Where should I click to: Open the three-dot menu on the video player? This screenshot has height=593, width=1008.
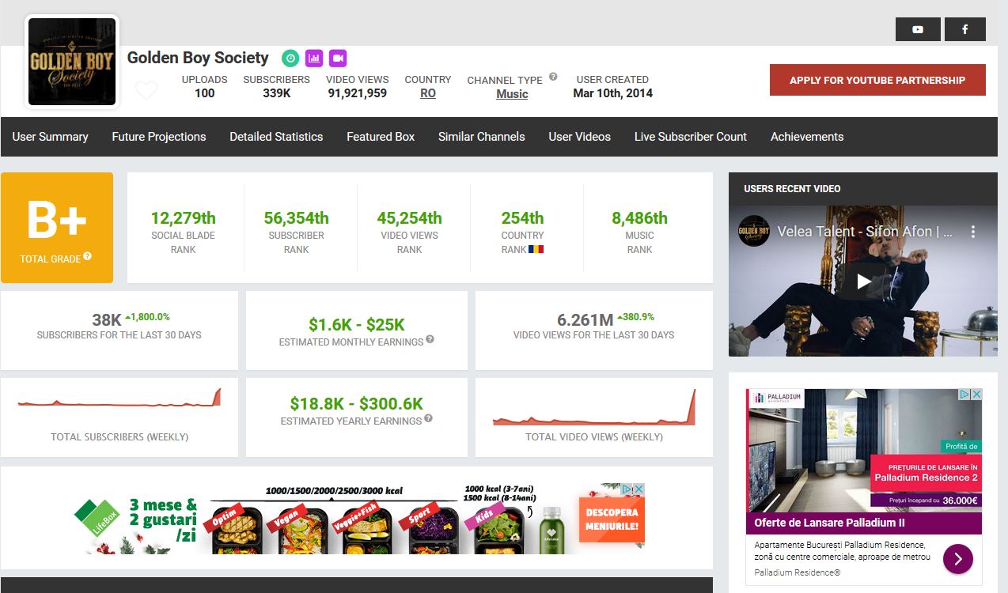point(973,232)
